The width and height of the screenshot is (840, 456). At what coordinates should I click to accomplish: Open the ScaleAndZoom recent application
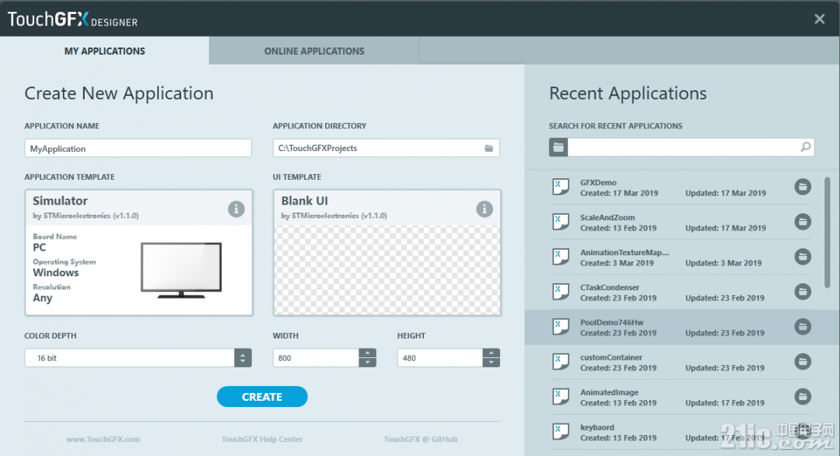pos(681,223)
